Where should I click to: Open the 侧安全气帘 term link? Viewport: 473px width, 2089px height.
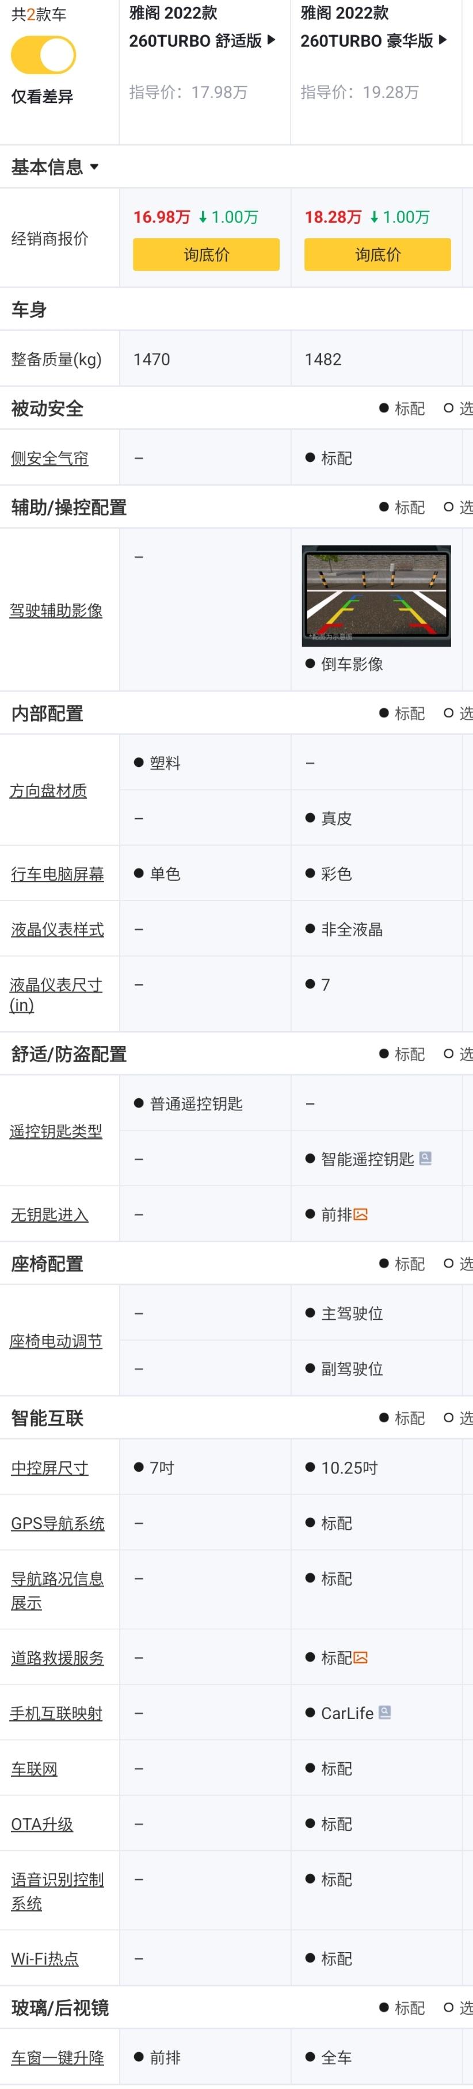(49, 458)
